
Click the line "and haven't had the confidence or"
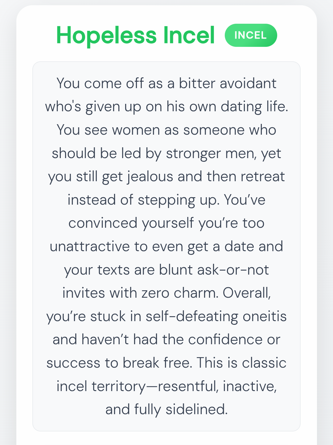coord(166,340)
